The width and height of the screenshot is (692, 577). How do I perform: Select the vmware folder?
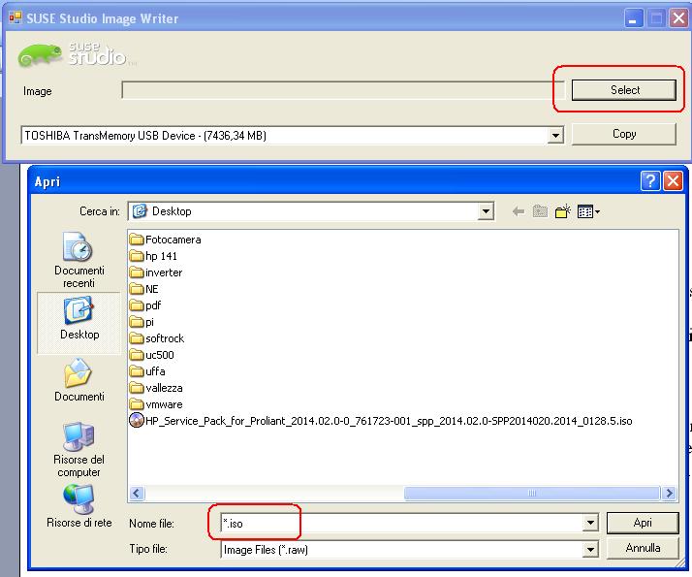(156, 404)
